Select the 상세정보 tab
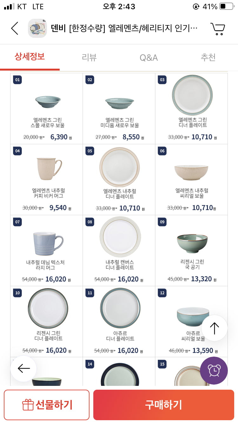The width and height of the screenshot is (238, 424). 30,57
